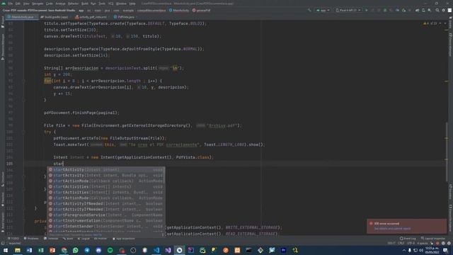
Task: Click the Sync Project with Gradle Files icon
Action: tap(417, 10)
